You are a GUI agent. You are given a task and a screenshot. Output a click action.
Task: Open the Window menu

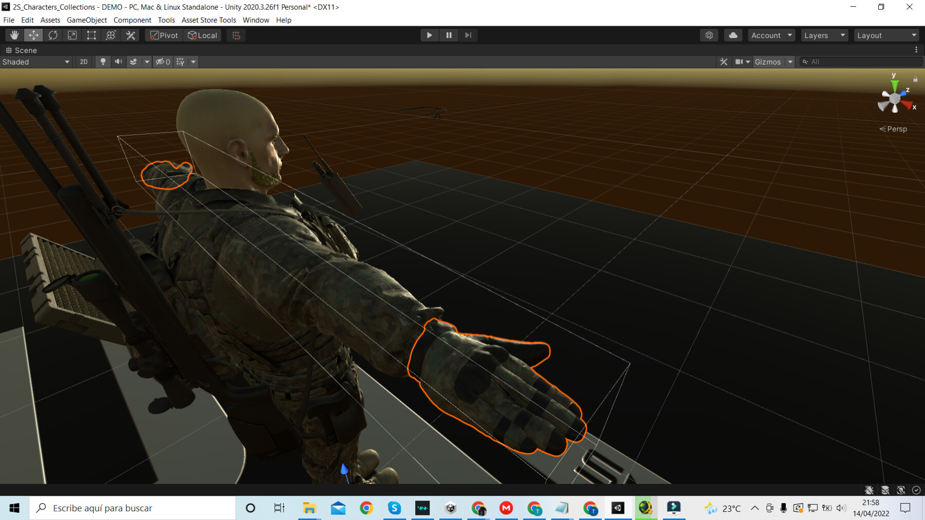click(256, 20)
